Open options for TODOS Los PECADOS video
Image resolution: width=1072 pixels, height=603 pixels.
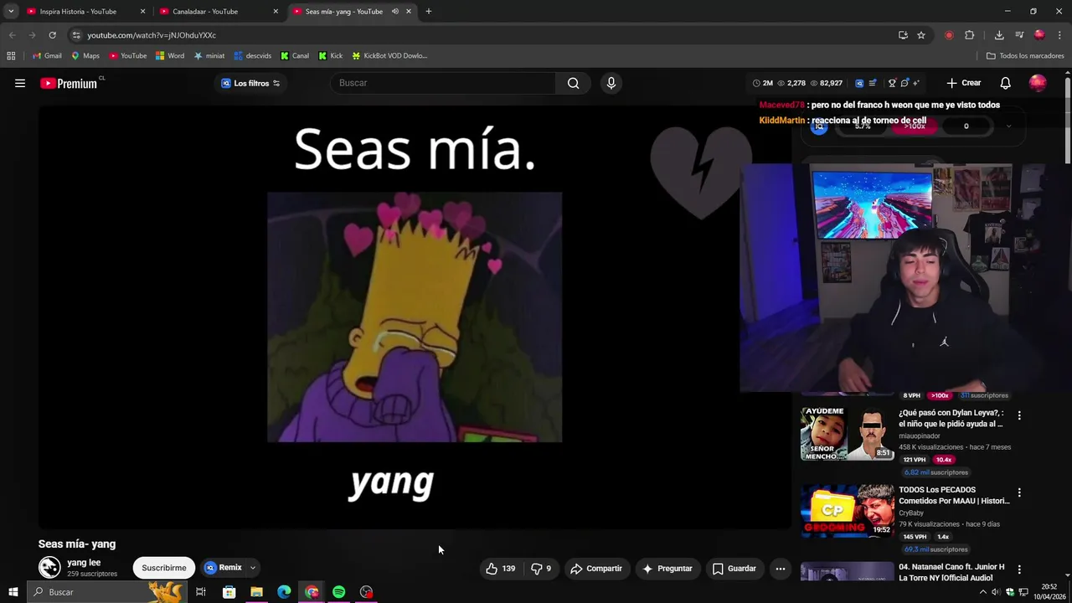[1019, 492]
